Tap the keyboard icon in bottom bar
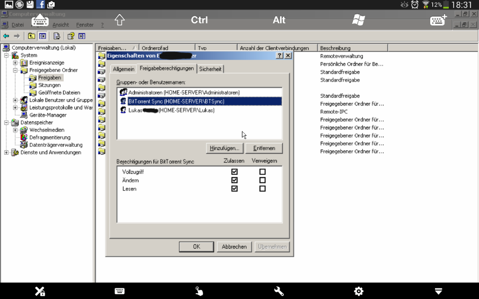The height and width of the screenshot is (299, 479). (x=119, y=291)
